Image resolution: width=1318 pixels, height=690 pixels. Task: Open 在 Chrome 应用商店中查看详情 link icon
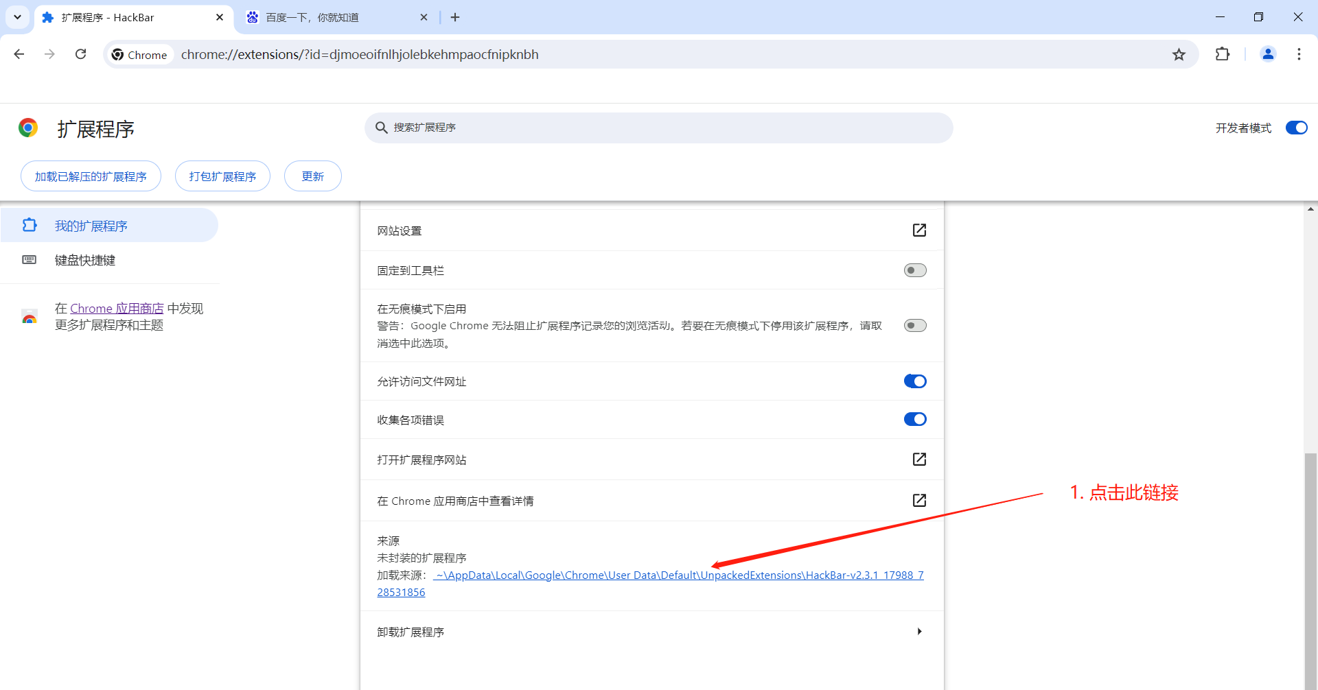tap(919, 501)
